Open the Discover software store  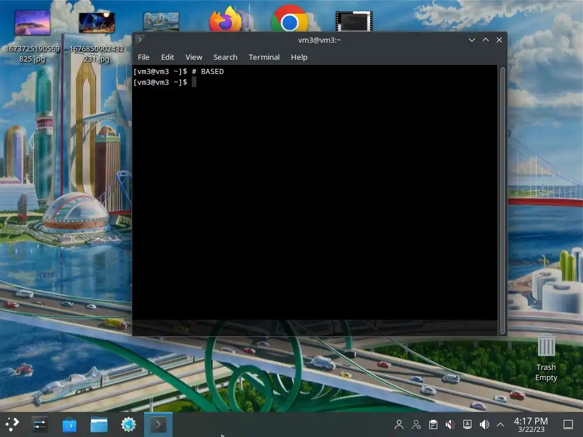click(x=69, y=424)
